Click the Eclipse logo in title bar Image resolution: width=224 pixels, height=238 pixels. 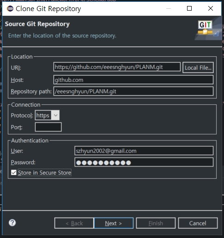10,9
